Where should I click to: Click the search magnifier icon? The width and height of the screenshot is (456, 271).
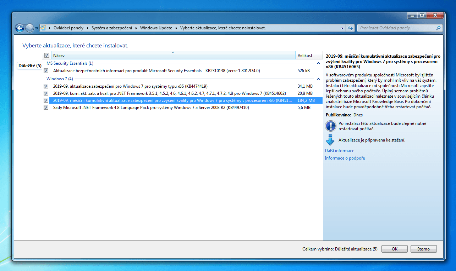(439, 28)
